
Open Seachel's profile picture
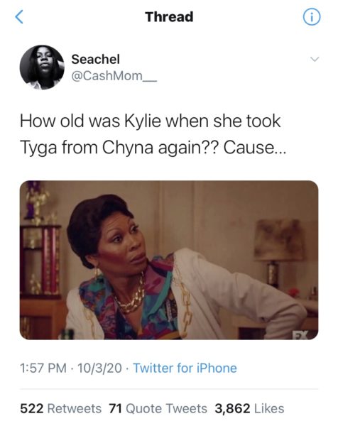click(x=42, y=67)
